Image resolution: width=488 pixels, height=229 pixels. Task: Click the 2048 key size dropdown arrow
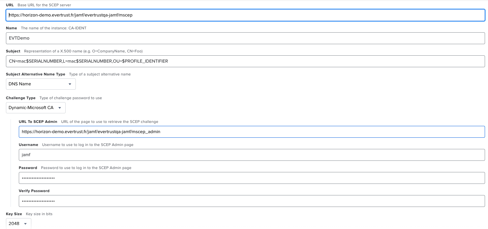25,223
